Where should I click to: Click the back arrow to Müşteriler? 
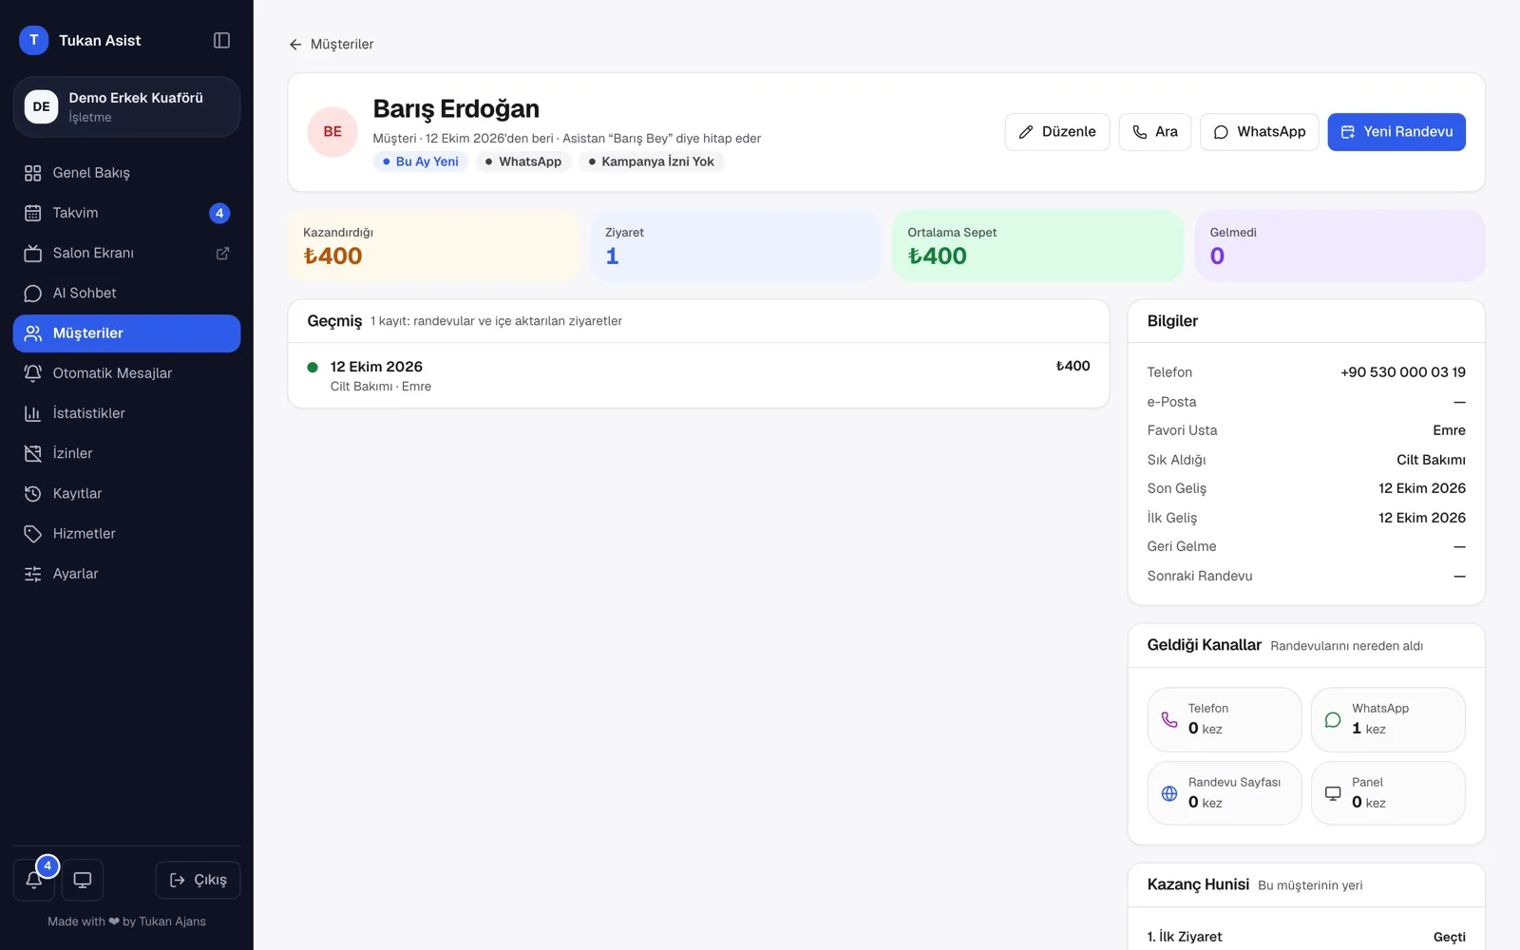pyautogui.click(x=295, y=45)
